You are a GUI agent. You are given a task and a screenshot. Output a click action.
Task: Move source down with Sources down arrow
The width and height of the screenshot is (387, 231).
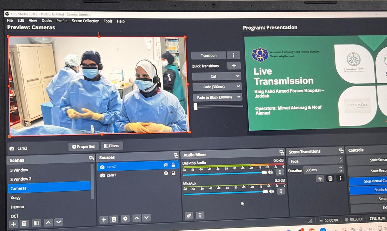tap(146, 218)
